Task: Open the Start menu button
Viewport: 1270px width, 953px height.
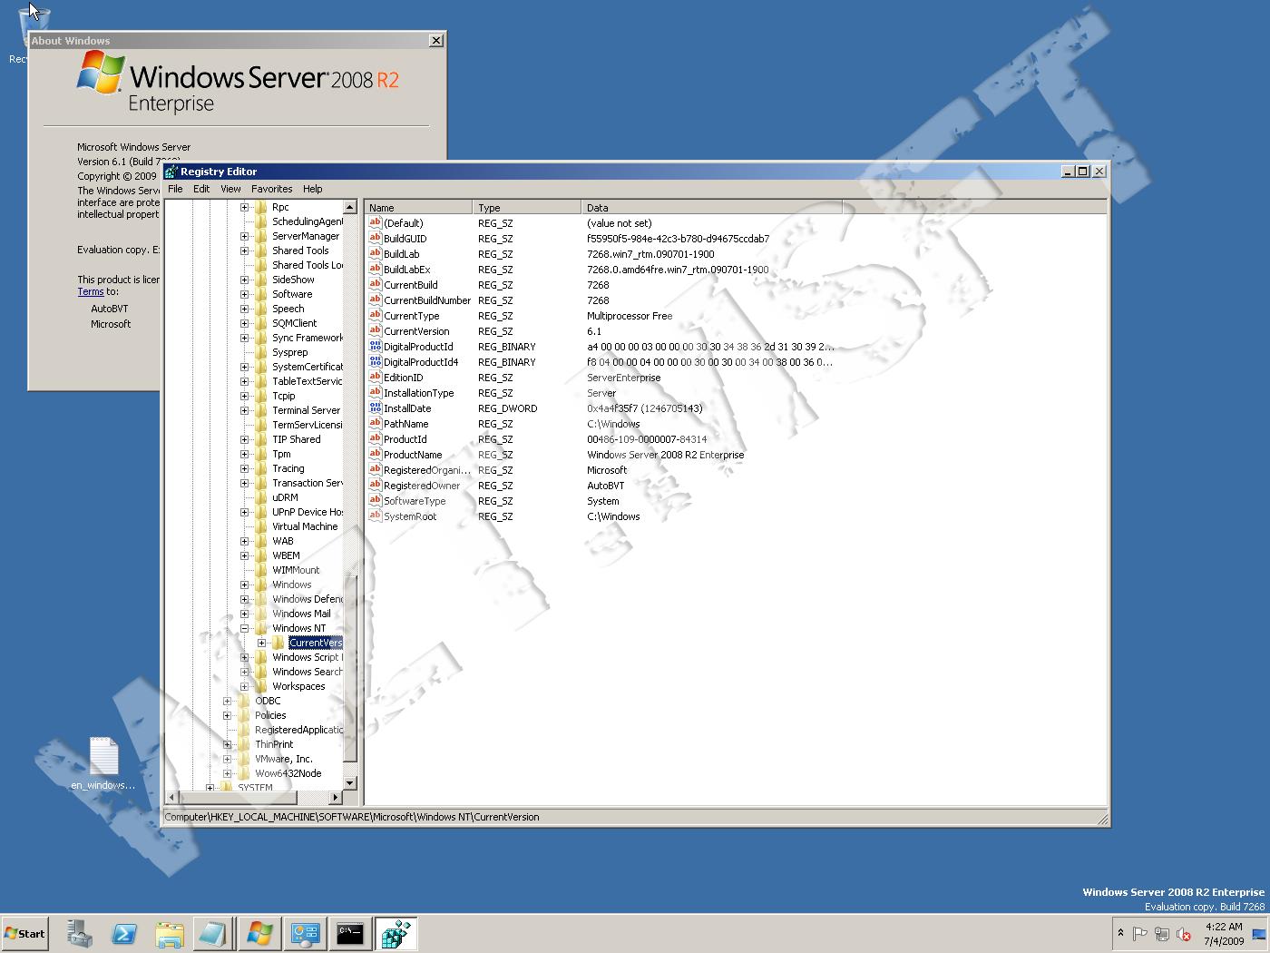Action: 24,933
